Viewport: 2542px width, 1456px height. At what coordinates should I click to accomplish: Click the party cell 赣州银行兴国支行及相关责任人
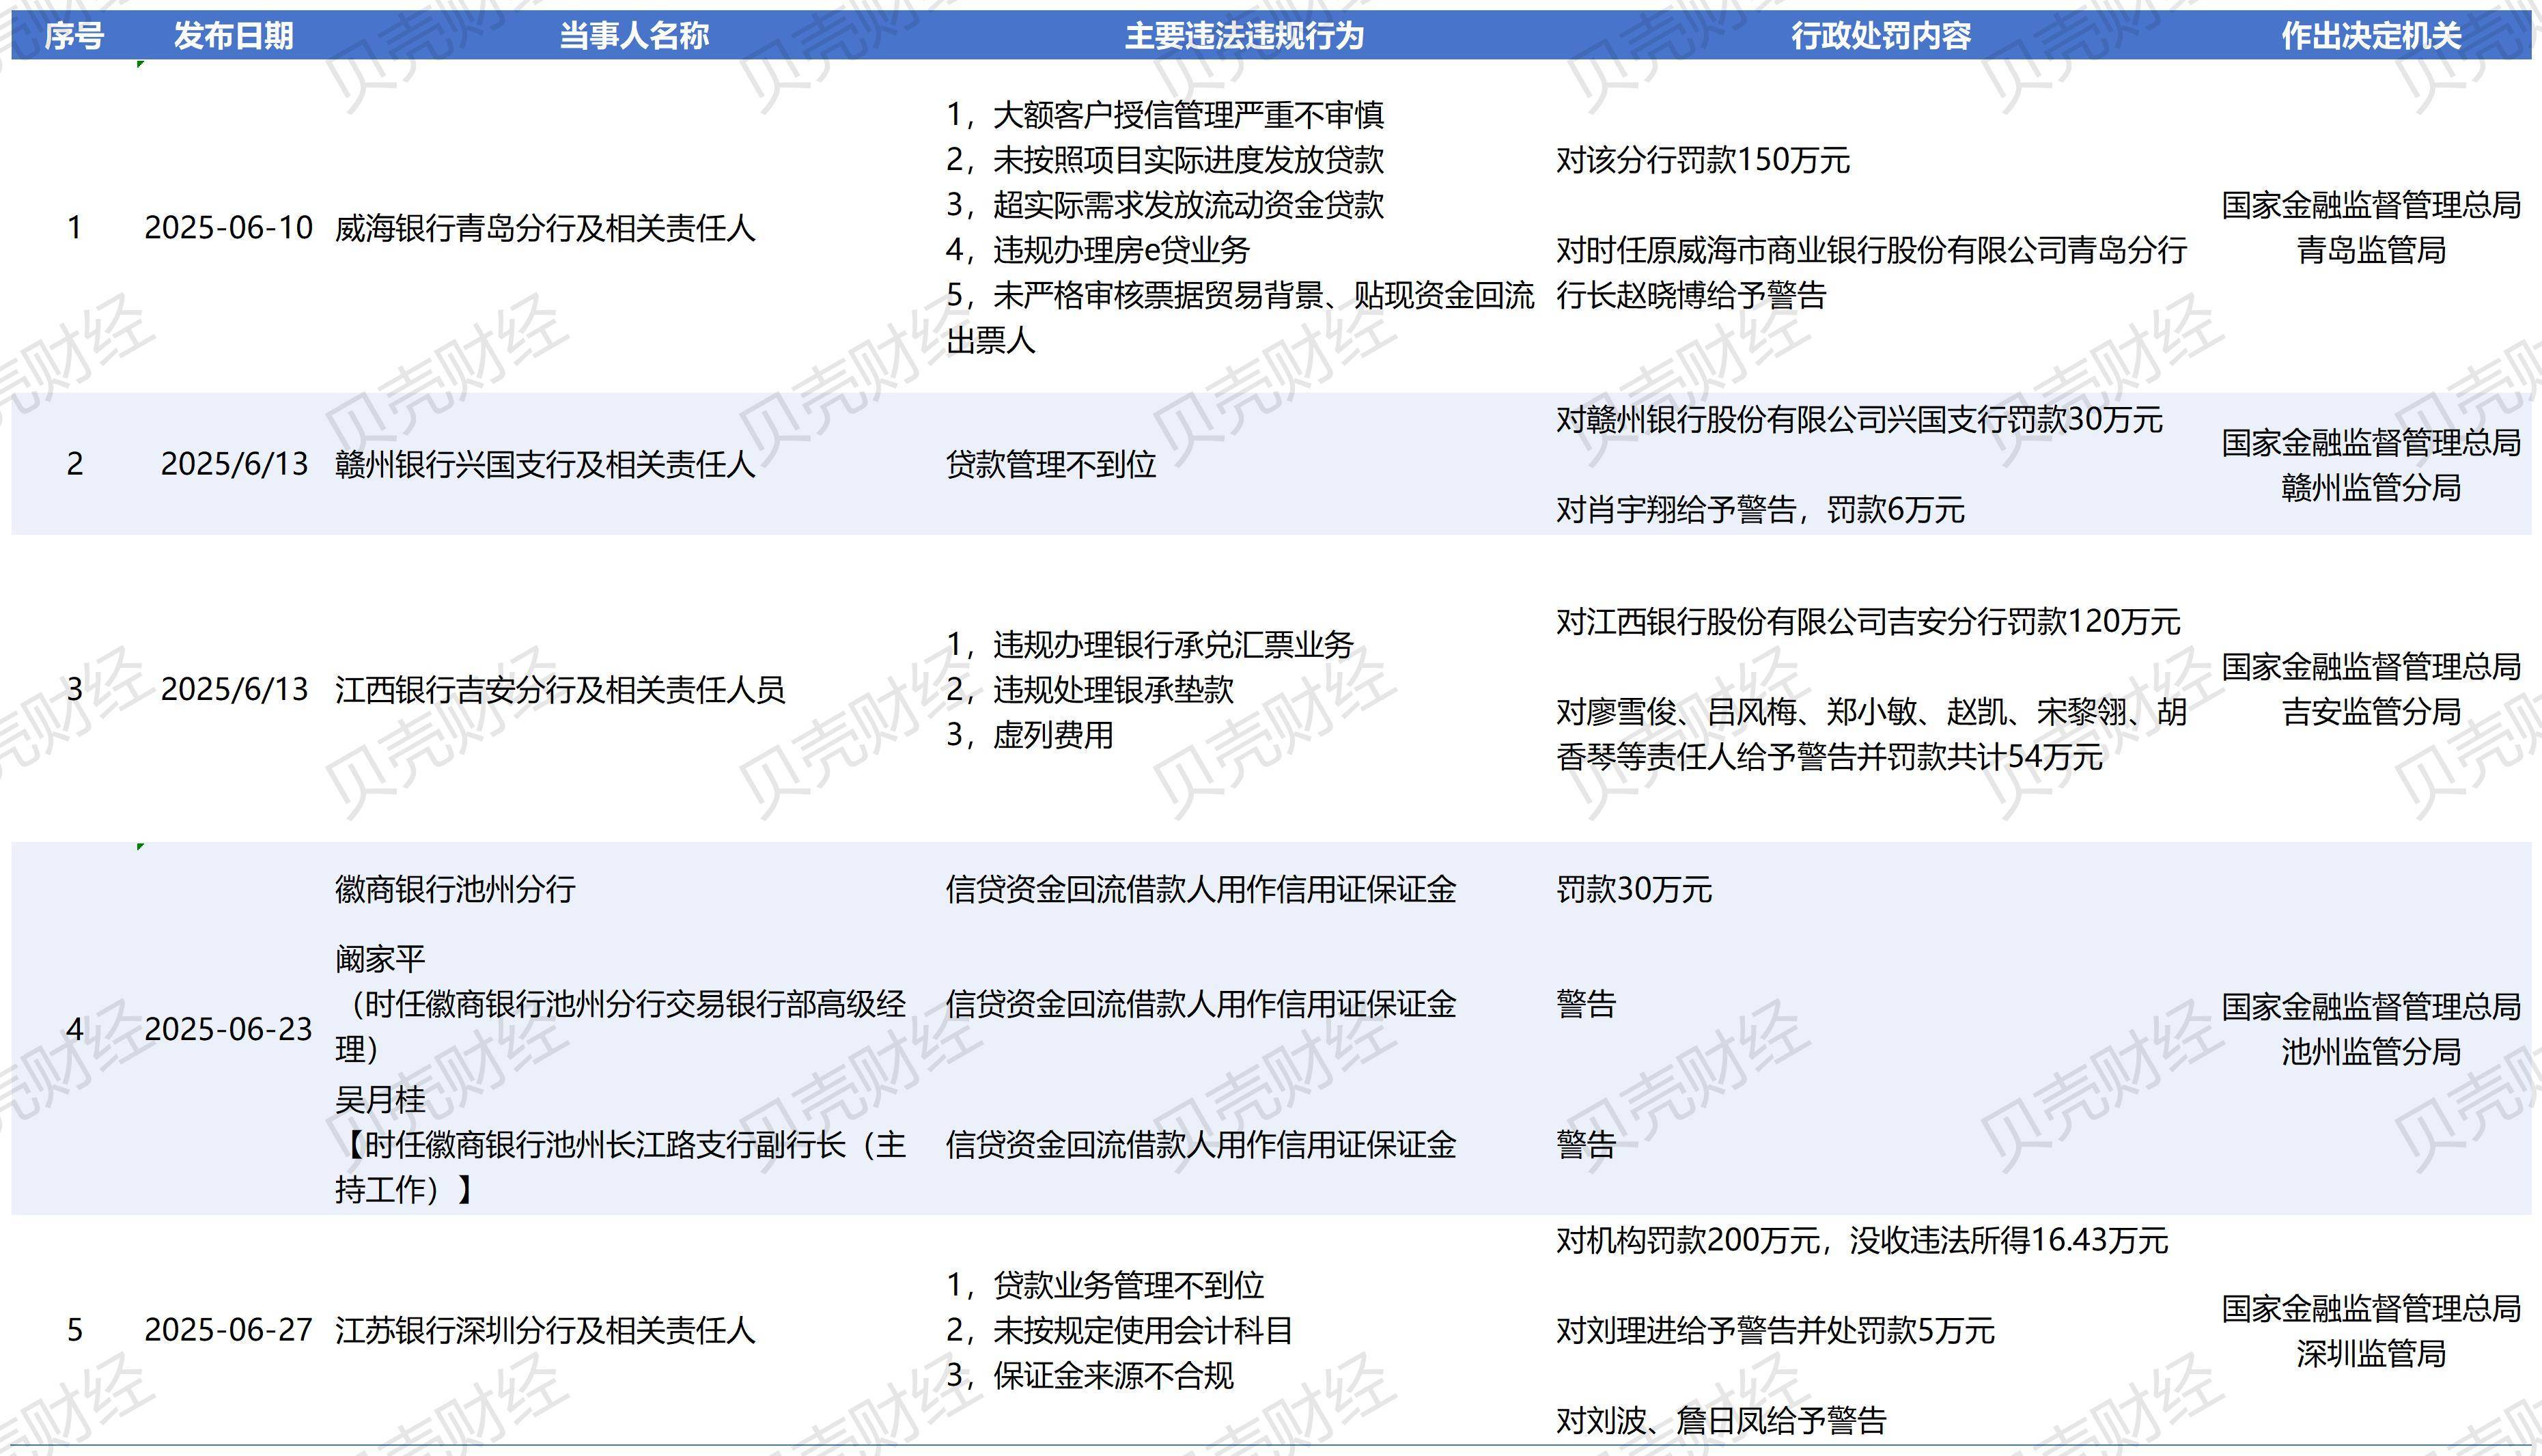[545, 464]
